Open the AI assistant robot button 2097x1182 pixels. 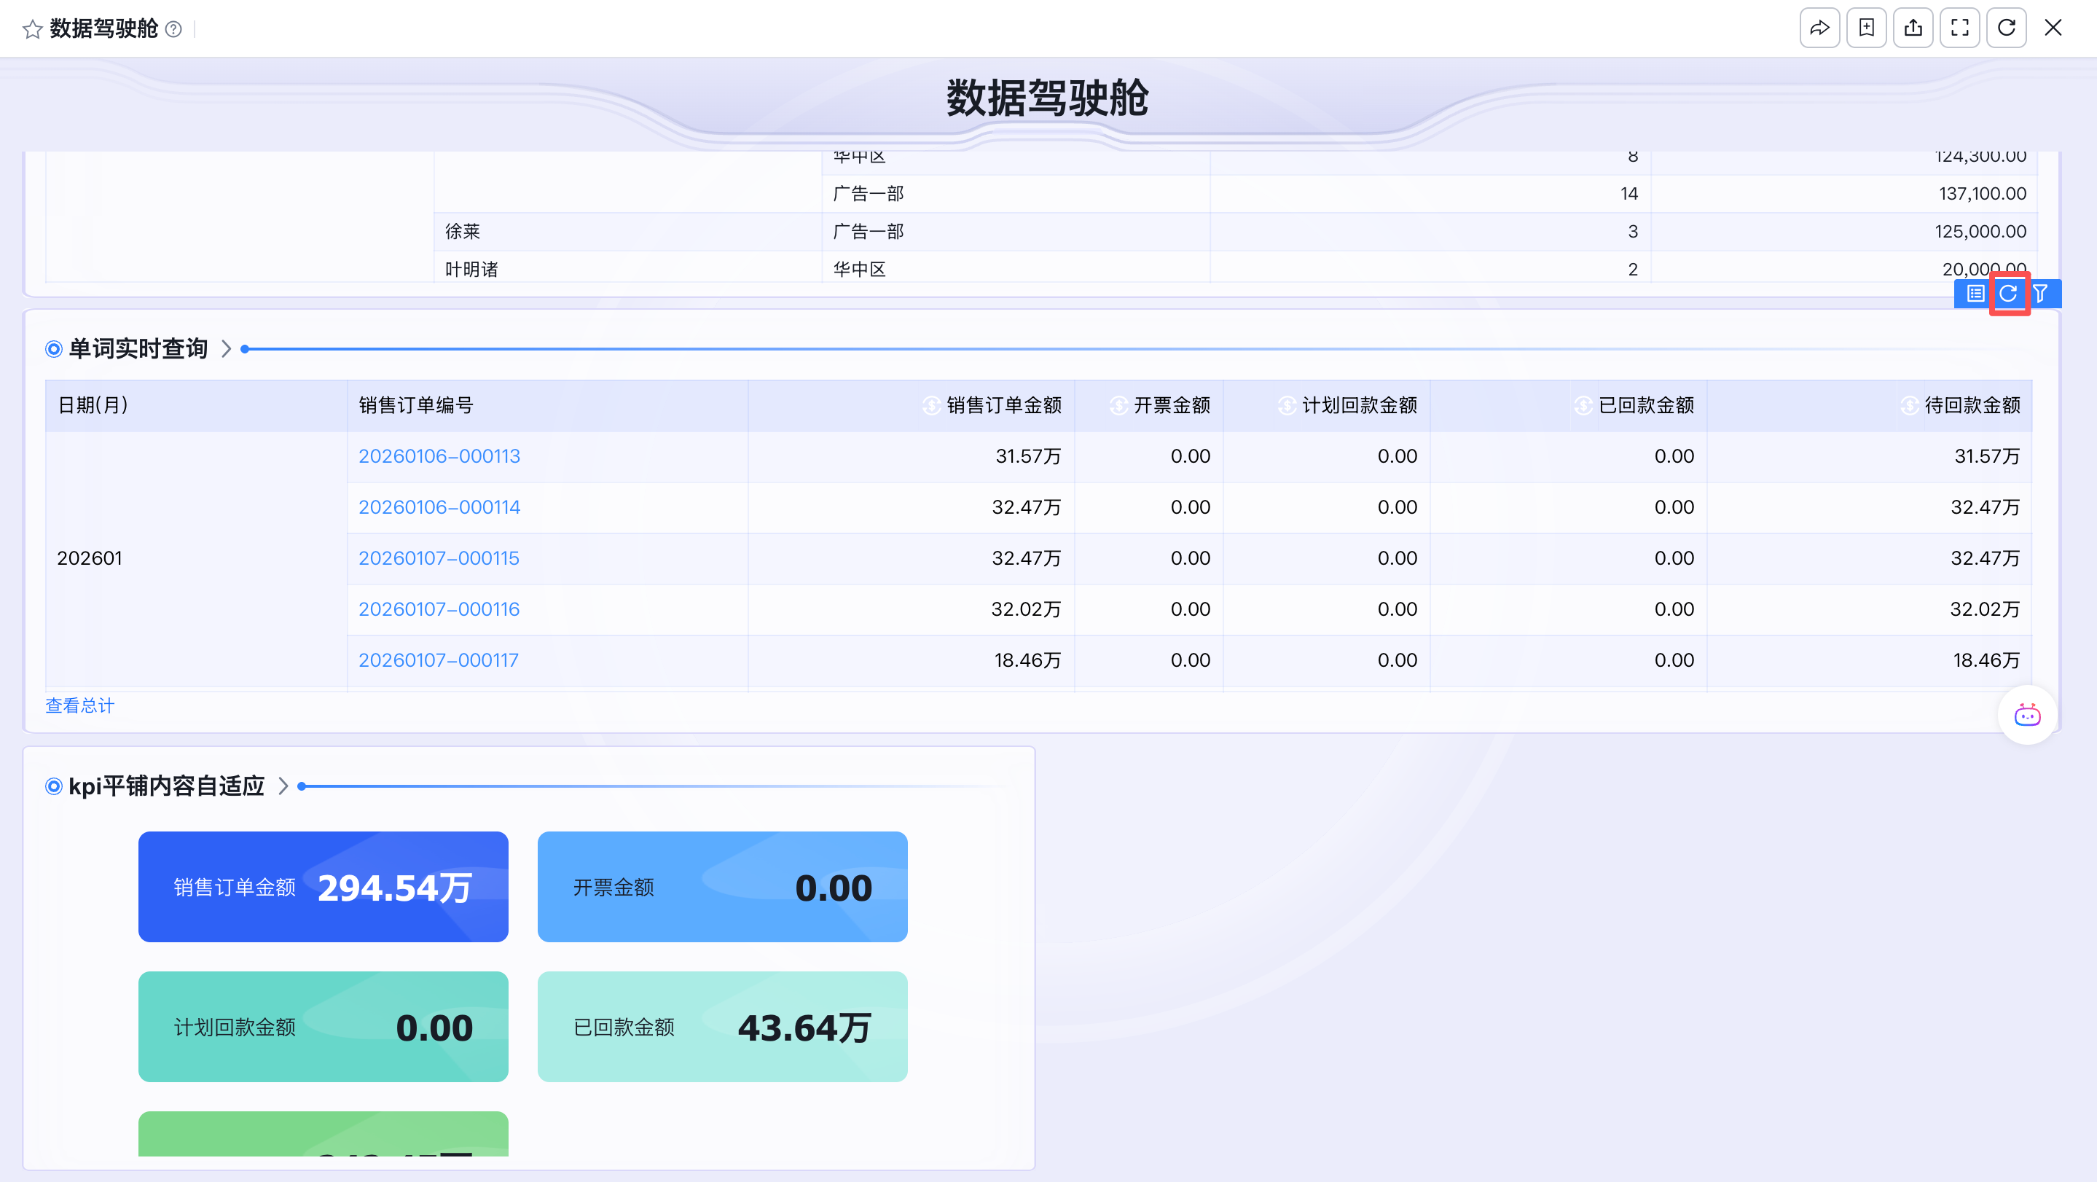coord(2027,716)
